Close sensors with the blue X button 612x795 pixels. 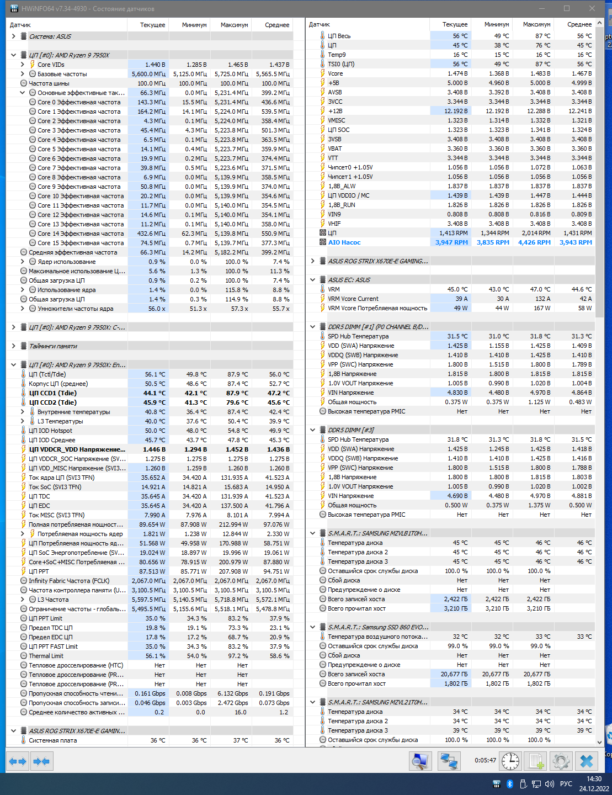[587, 761]
